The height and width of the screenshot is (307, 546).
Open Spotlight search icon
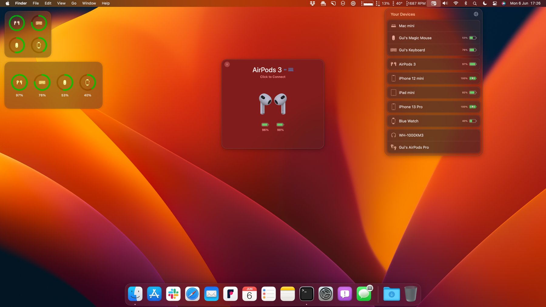[475, 3]
